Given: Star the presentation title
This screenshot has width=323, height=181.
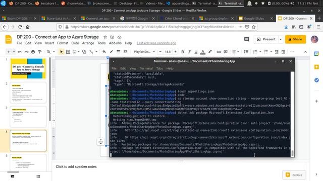Looking at the screenshot, I should 105,37.
